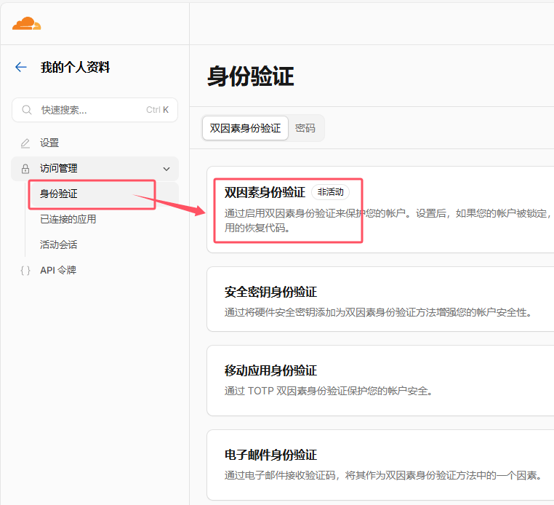The width and height of the screenshot is (554, 505).
Task: Focus the 快速搜索 search field
Action: point(95,110)
